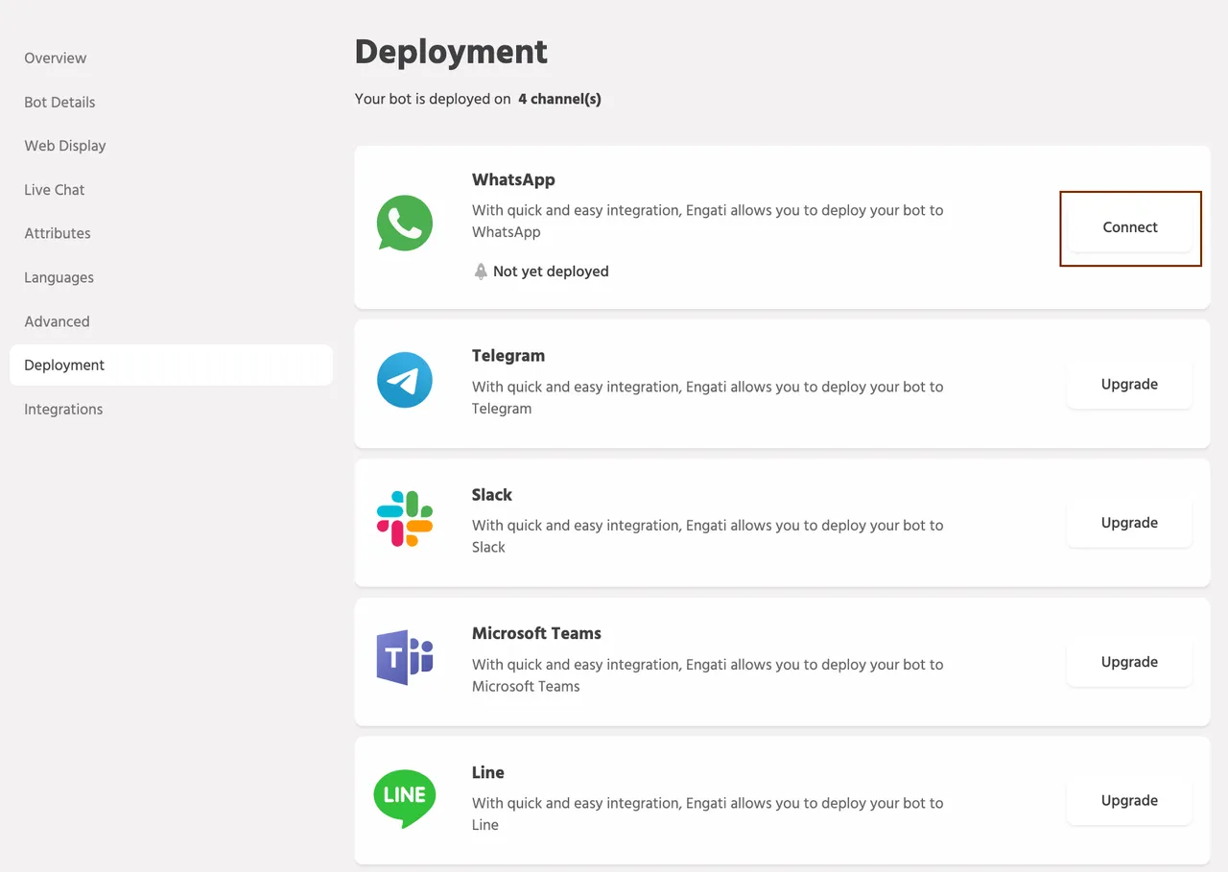Image resolution: width=1228 pixels, height=872 pixels.
Task: Open the Attributes section
Action: click(x=57, y=233)
